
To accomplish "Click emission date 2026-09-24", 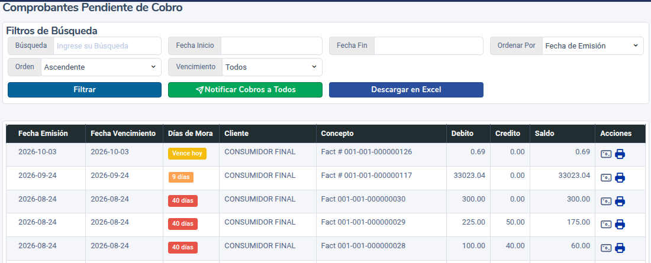I will pos(37,176).
